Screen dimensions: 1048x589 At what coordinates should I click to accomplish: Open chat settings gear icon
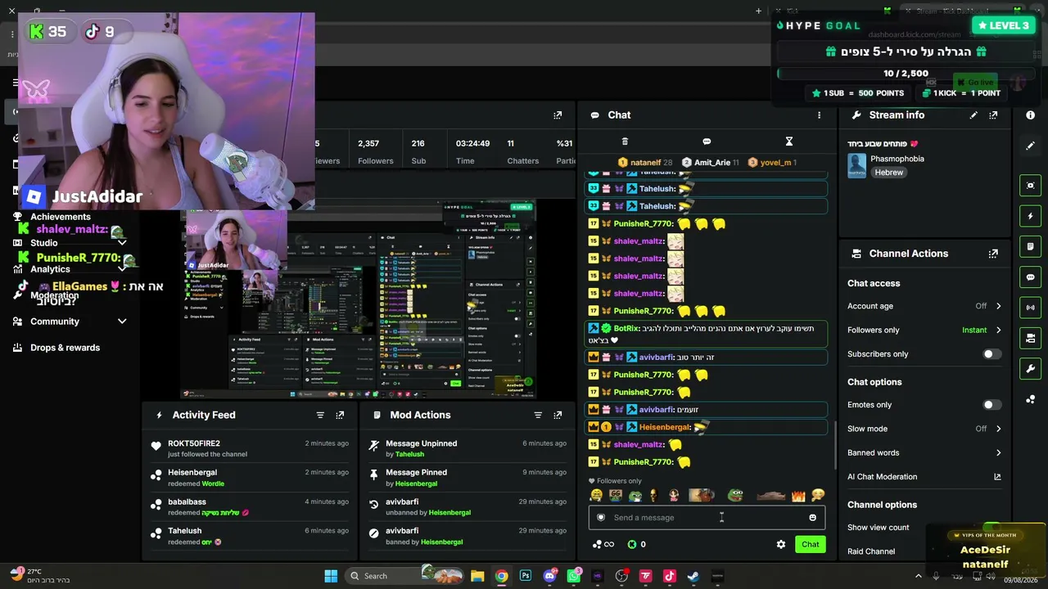781,545
